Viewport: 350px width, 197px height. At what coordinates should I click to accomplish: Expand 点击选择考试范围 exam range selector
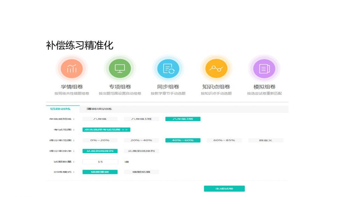click(x=106, y=130)
